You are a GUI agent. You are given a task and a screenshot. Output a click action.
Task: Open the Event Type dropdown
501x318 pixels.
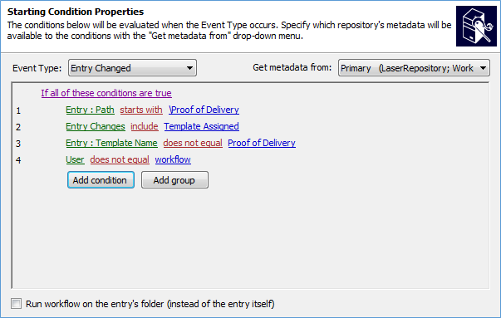tap(132, 68)
